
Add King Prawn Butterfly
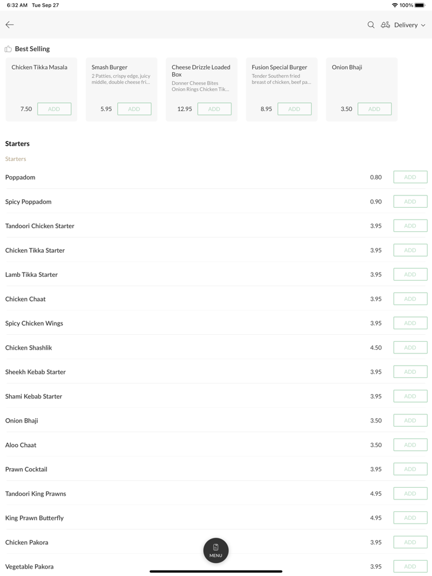[410, 517]
